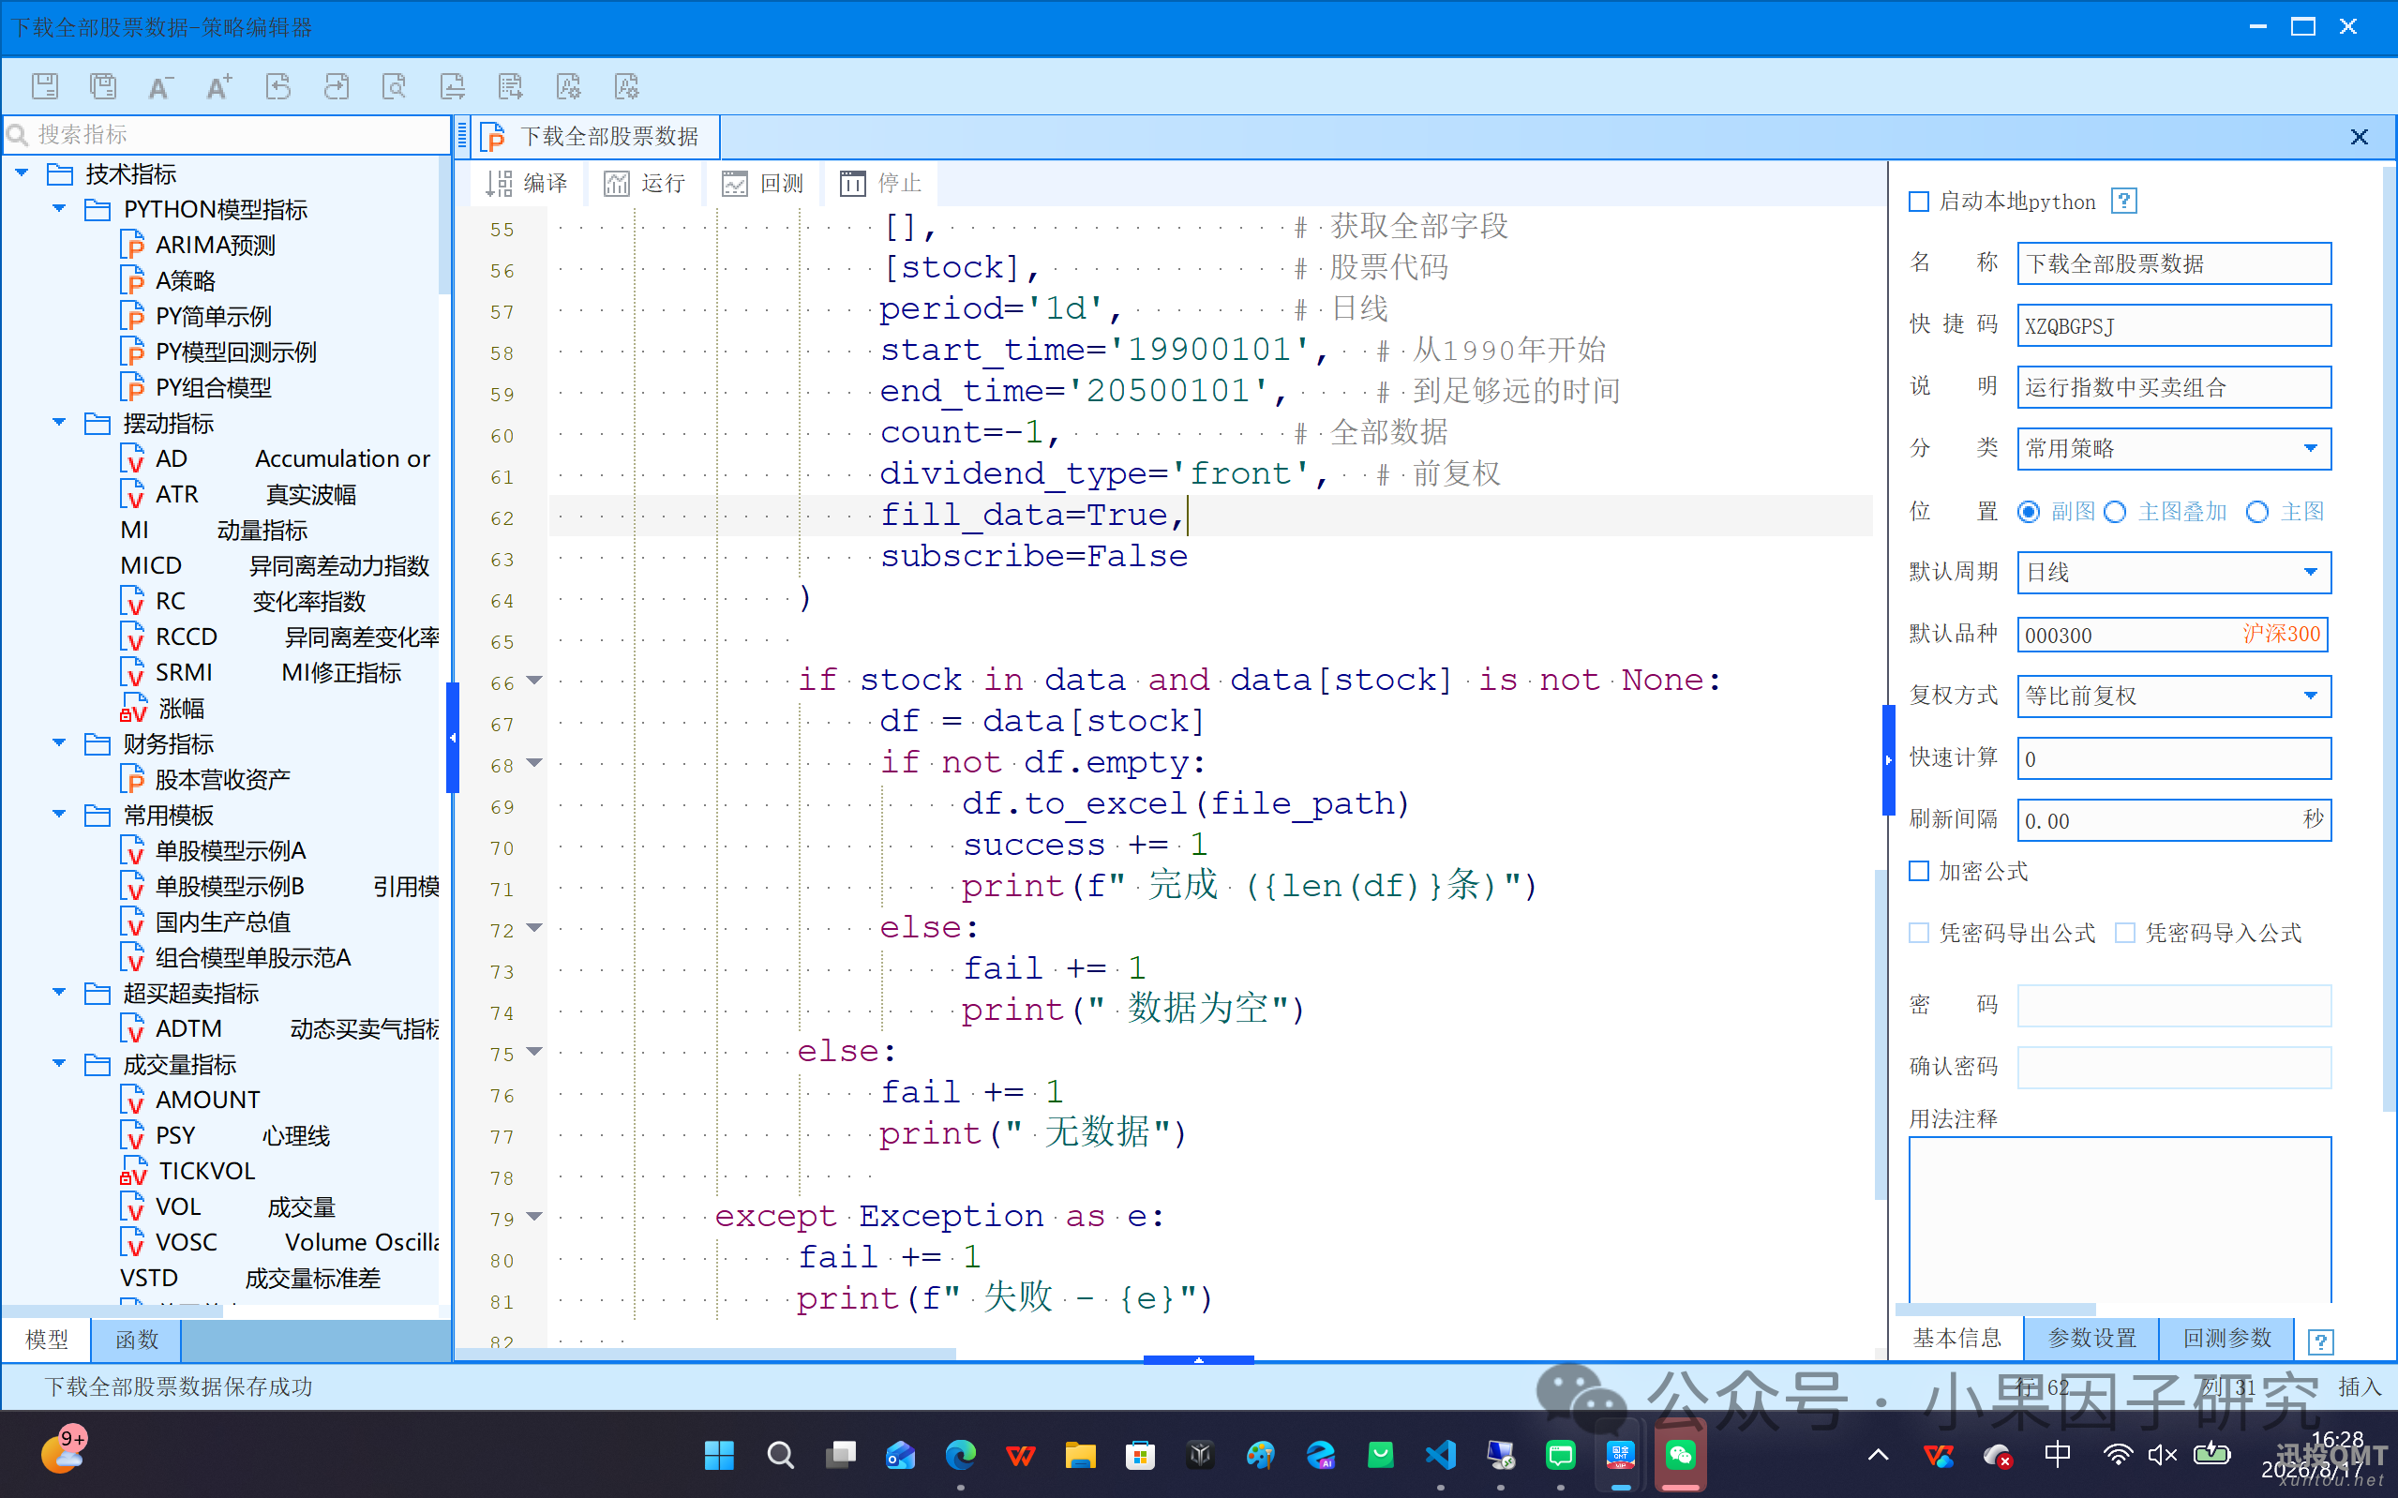Open find in document magnifier icon
This screenshot has height=1498, width=2398.
[395, 86]
